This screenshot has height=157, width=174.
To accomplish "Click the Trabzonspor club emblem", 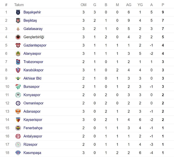I will (x=18, y=62).
